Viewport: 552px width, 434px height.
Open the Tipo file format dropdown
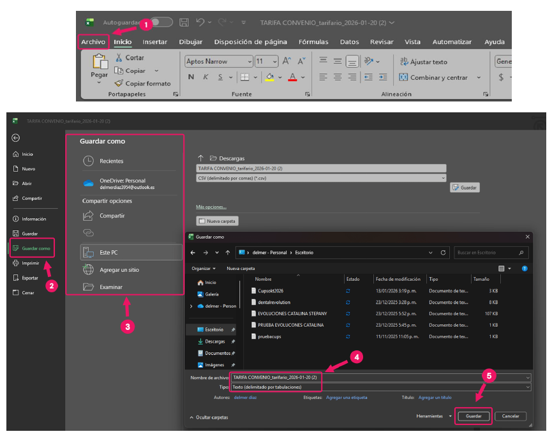pos(528,387)
